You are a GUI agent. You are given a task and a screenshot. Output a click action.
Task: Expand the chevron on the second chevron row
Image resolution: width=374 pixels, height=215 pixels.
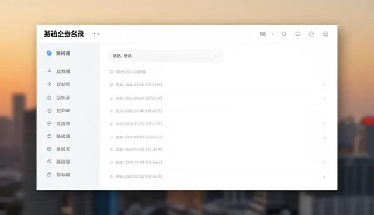point(324,99)
